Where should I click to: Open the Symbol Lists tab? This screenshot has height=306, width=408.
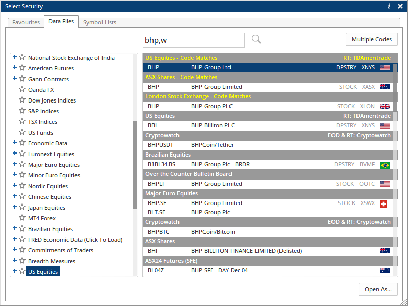[99, 22]
